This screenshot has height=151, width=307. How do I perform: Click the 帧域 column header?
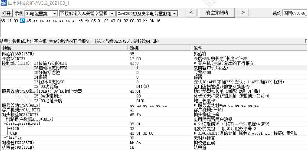pyautogui.click(x=64, y=48)
